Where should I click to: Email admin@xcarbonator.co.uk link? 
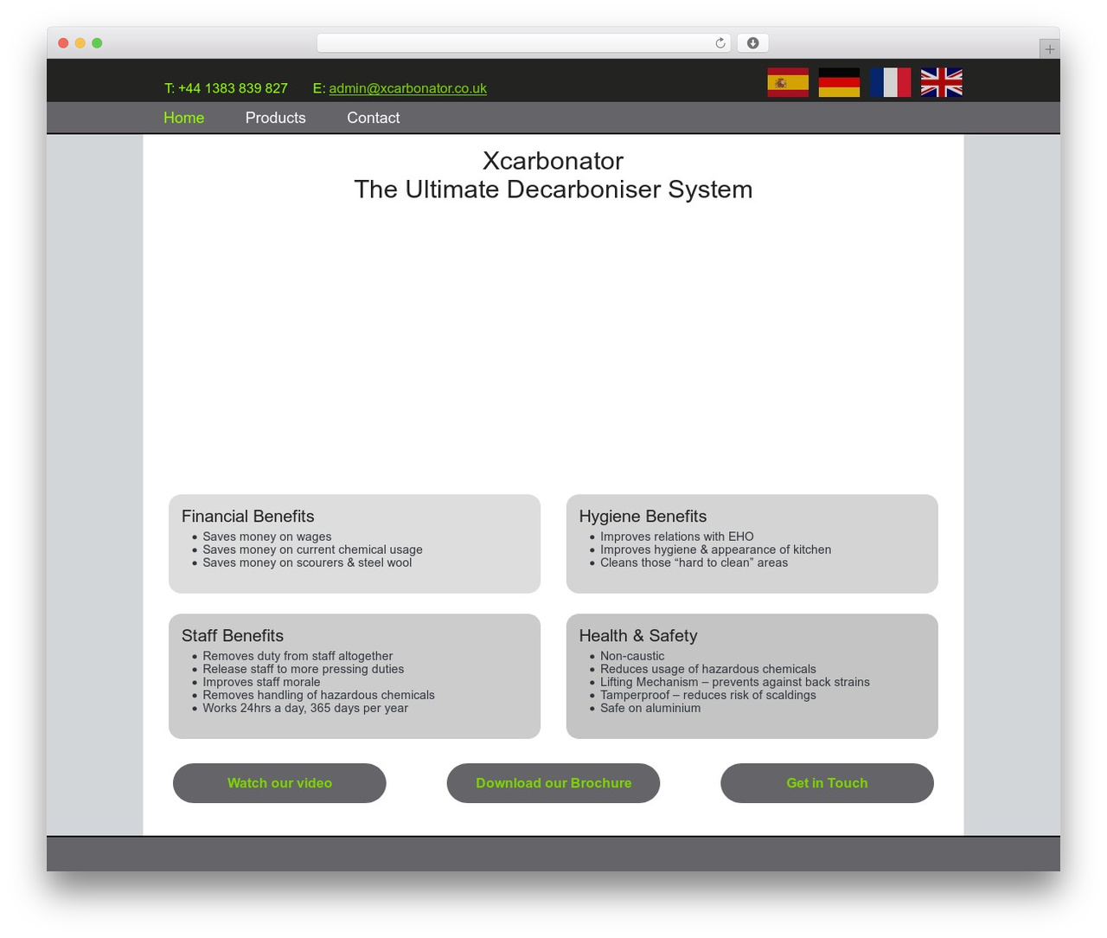408,88
